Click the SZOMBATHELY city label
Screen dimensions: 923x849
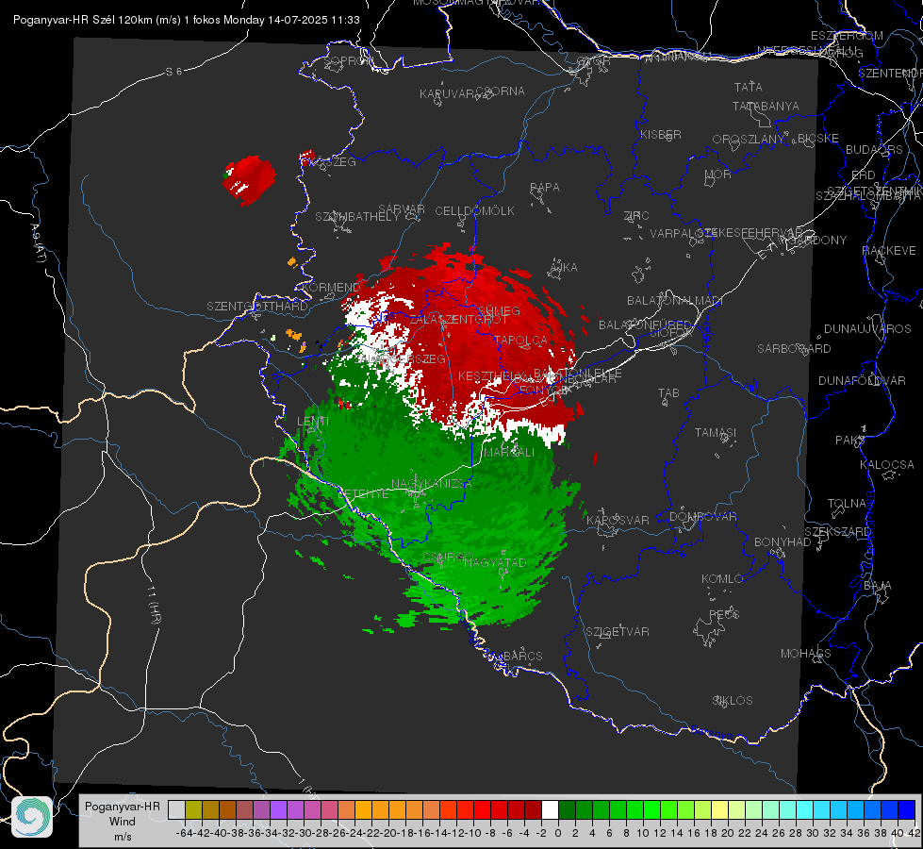tap(357, 217)
